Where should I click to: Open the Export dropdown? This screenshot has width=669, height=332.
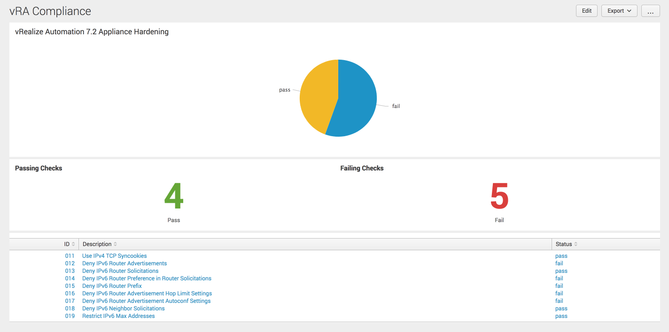click(619, 11)
